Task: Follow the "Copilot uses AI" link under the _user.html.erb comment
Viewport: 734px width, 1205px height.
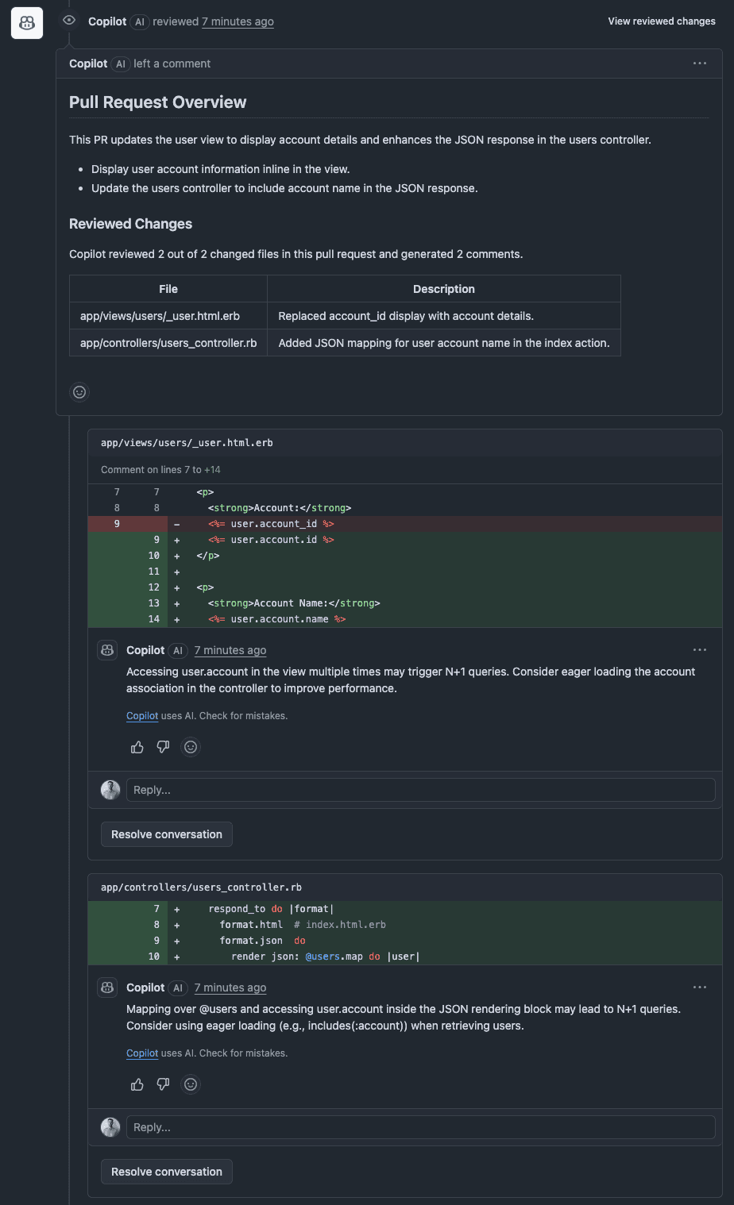Action: pos(142,716)
